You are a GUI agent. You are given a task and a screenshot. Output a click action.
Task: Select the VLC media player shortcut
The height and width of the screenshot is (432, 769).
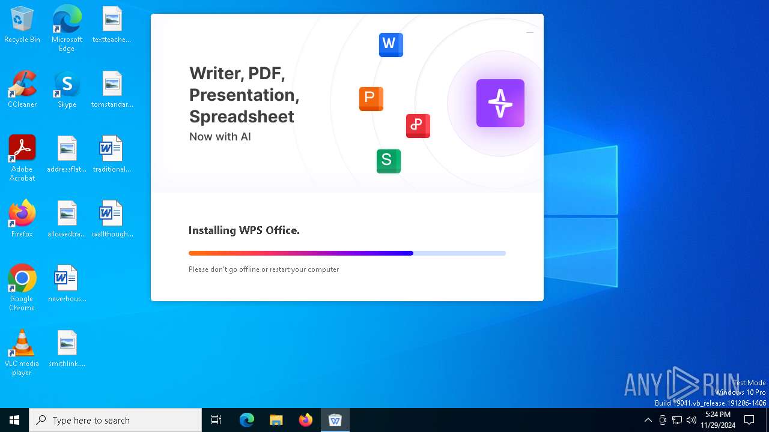coord(22,353)
